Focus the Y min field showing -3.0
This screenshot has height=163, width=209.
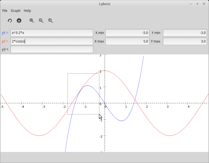click(185, 33)
